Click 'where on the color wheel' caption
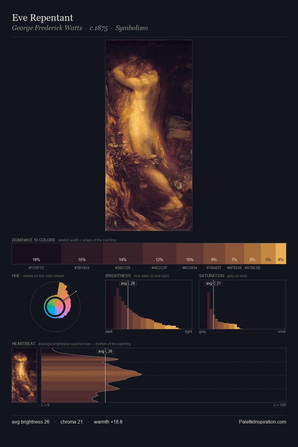The image size is (298, 447). pos(43,276)
